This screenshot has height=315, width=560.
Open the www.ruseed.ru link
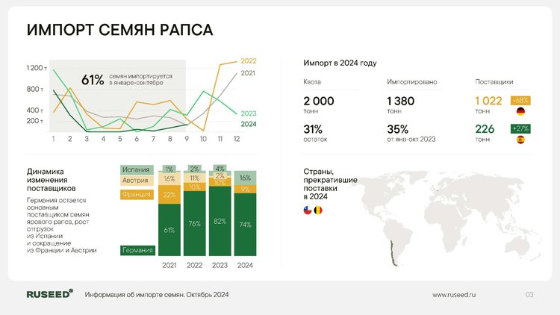[x=454, y=295]
